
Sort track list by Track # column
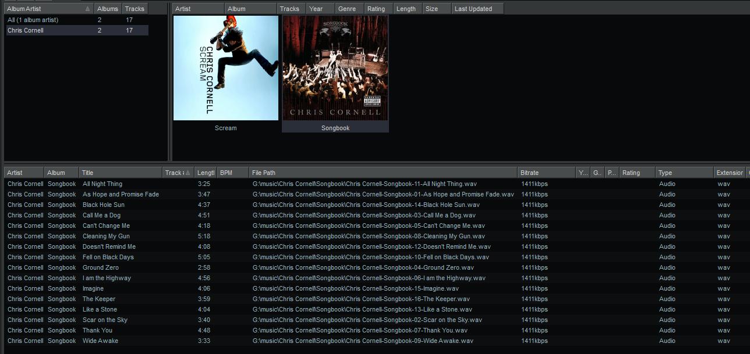click(178, 173)
